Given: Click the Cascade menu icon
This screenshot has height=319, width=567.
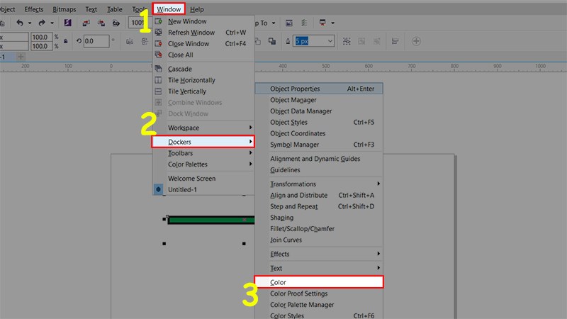Looking at the screenshot, I should click(158, 69).
